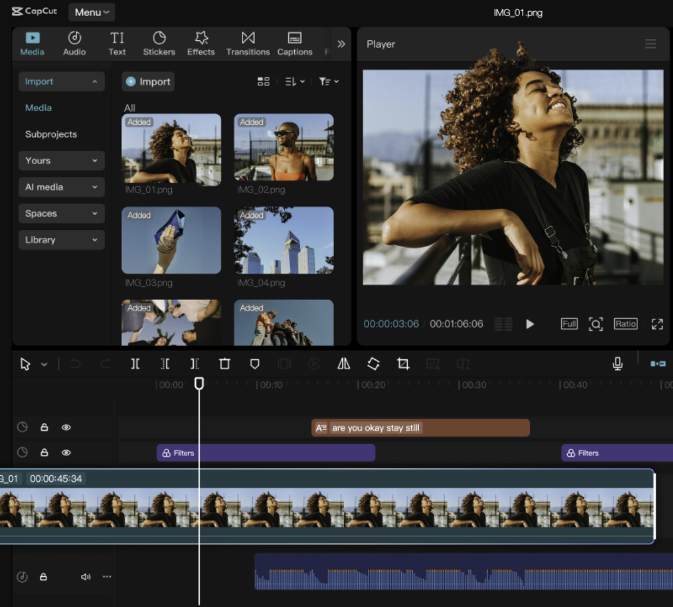Open the sort order dropdown
Screen dimensions: 673x607
pos(295,81)
